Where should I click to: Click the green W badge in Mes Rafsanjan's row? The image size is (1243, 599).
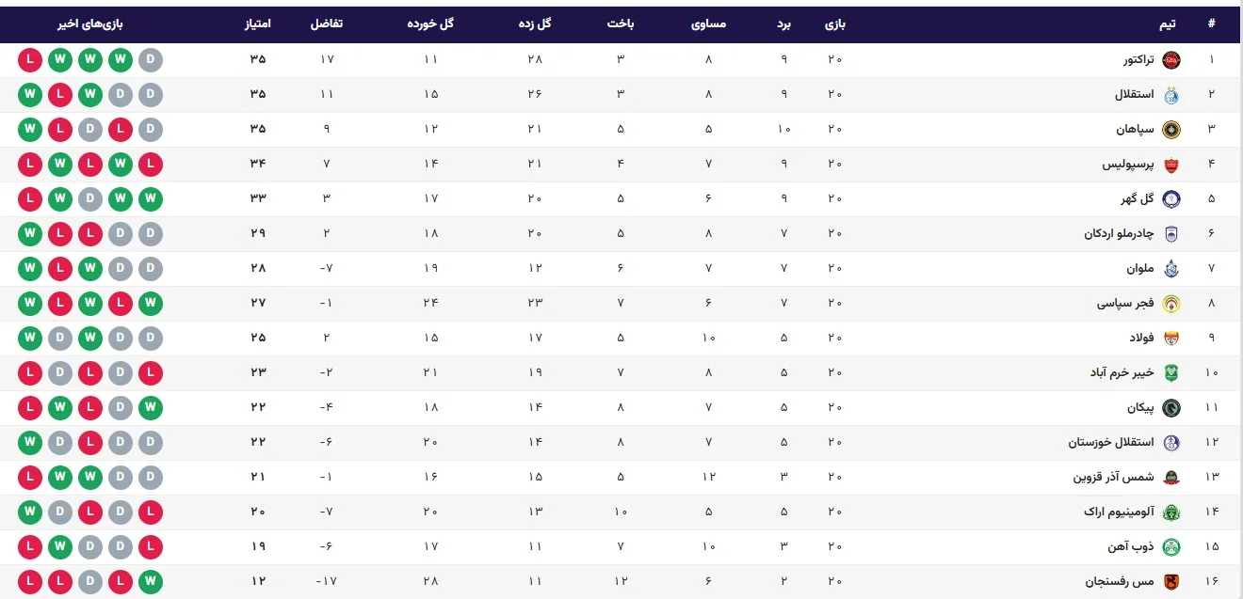150,582
